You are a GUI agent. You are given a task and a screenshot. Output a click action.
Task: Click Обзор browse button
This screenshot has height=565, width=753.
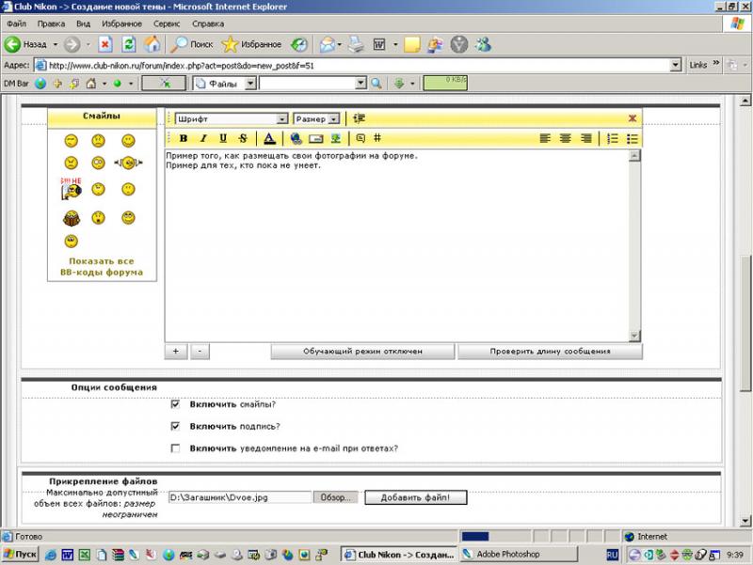[336, 497]
